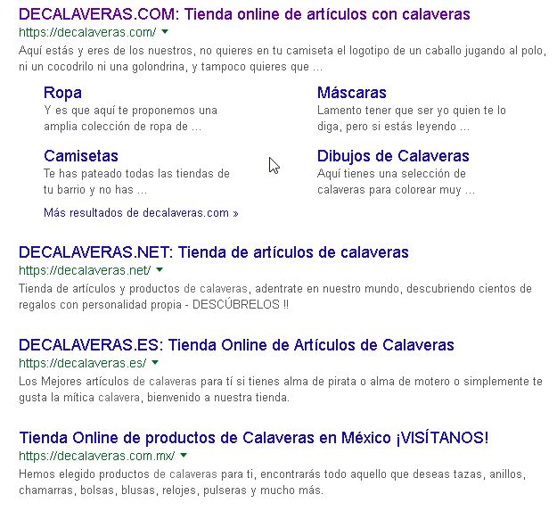Screen dimensions: 557x511
Task: Click snippet text starting 'Aquí estás y eres'
Action: 283,59
